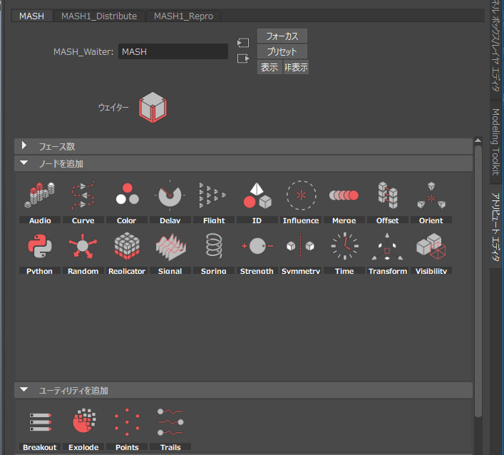
Task: Click the vertical scrollbar thumb
Action: (x=478, y=282)
